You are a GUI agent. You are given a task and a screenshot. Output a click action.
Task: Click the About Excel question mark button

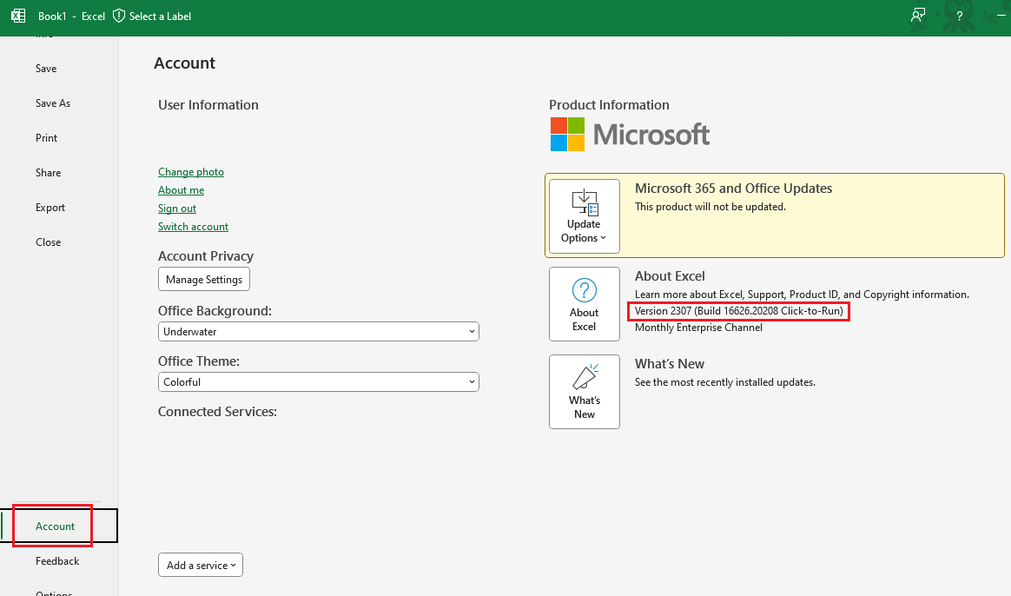tap(585, 304)
